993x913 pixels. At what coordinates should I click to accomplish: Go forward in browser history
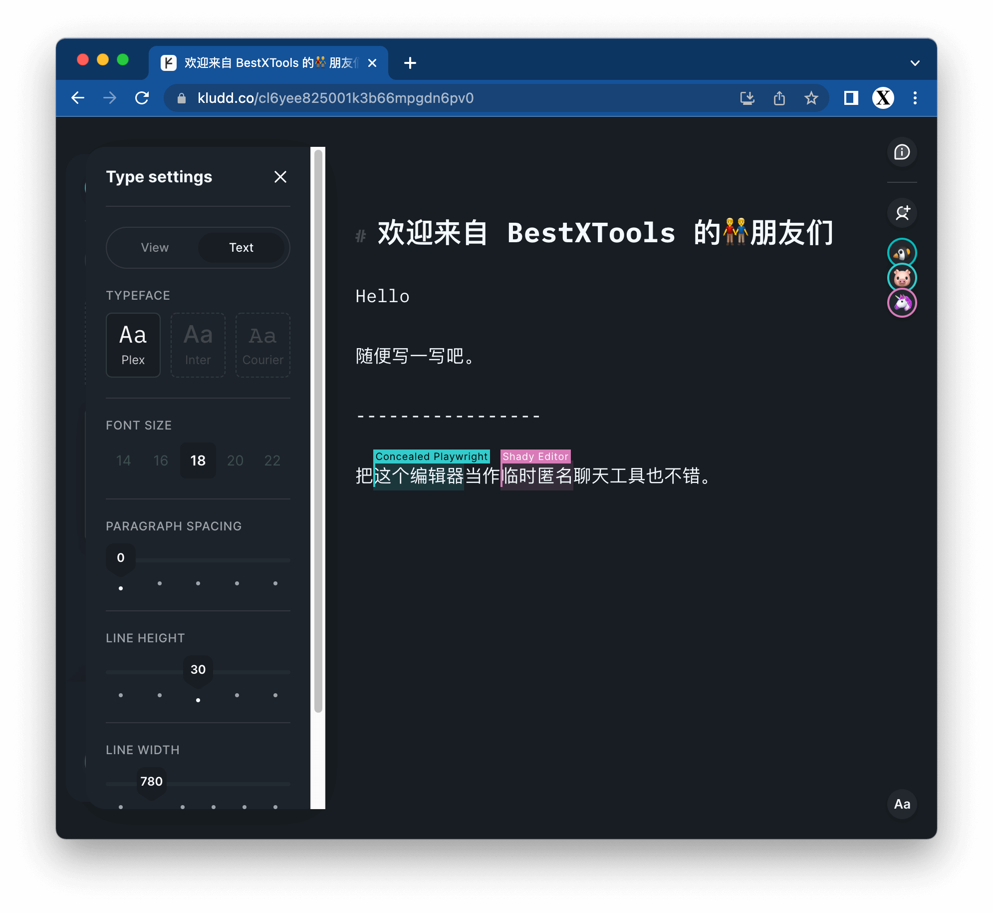tap(110, 98)
